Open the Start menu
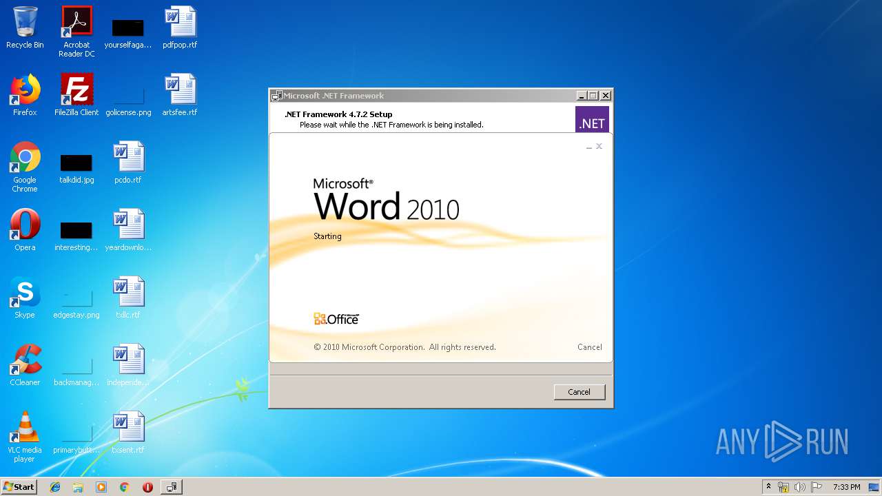Screen dimensions: 882x496 tap(19, 487)
